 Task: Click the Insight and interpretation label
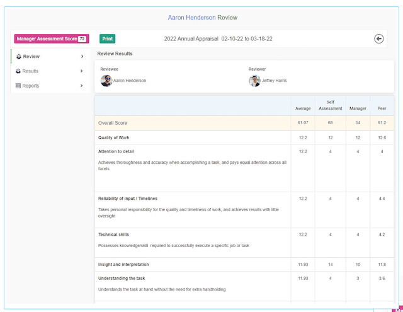[123, 265]
